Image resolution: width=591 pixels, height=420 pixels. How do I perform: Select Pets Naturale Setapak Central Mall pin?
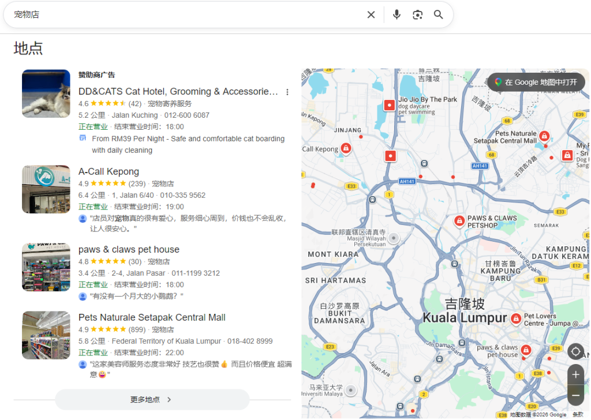[544, 136]
